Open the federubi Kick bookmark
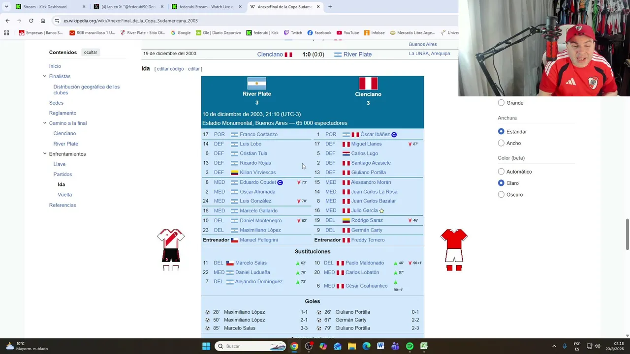 coord(262,33)
